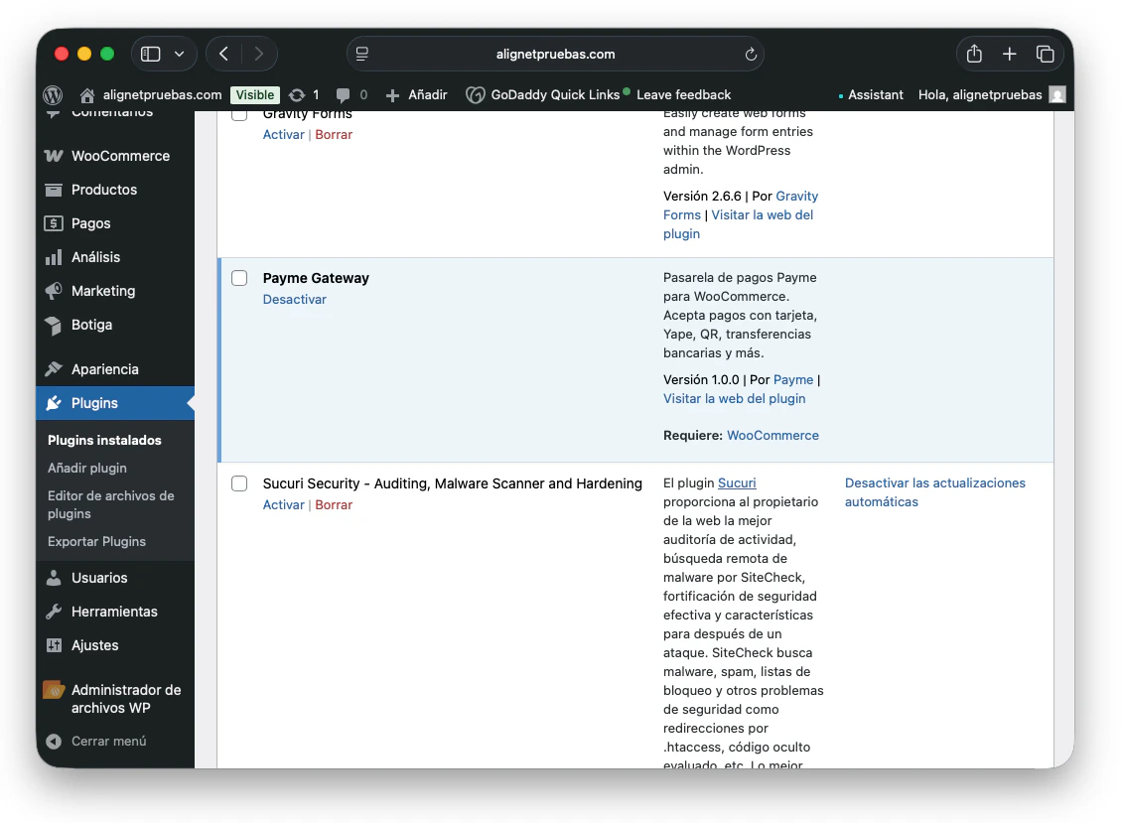
Task: Click the Pagos dollar icon
Action: pyautogui.click(x=54, y=223)
